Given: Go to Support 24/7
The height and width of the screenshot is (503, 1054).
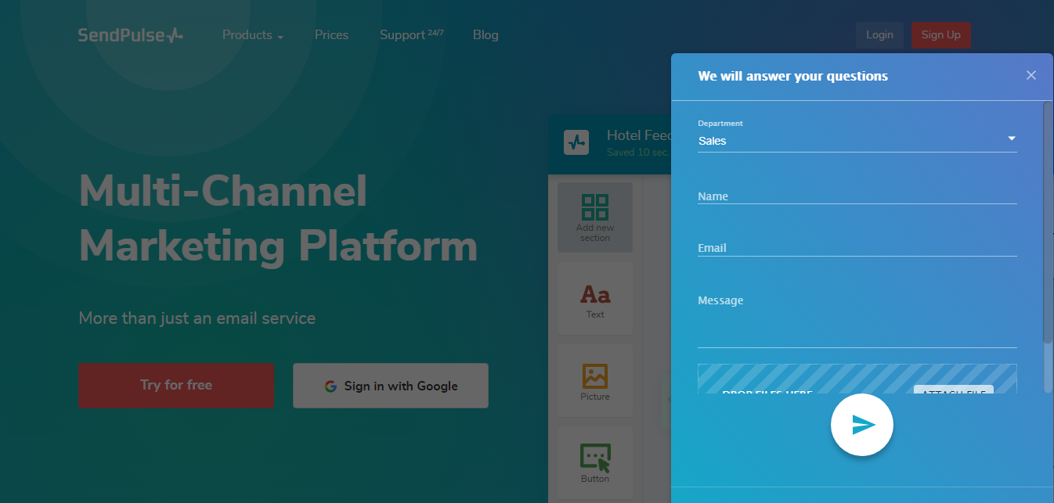Looking at the screenshot, I should [x=412, y=34].
